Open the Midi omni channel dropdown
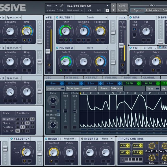Screen dimensions: 167x167 [75, 10]
